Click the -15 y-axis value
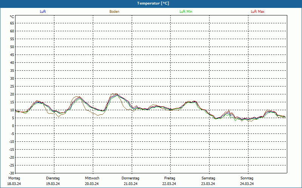 click(x=11, y=149)
